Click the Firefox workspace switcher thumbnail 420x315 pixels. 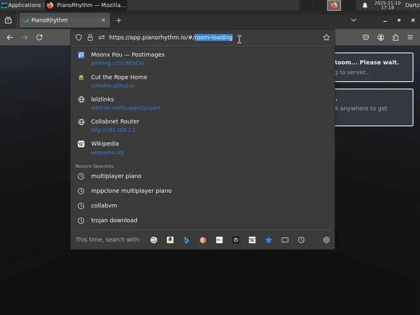point(334,5)
